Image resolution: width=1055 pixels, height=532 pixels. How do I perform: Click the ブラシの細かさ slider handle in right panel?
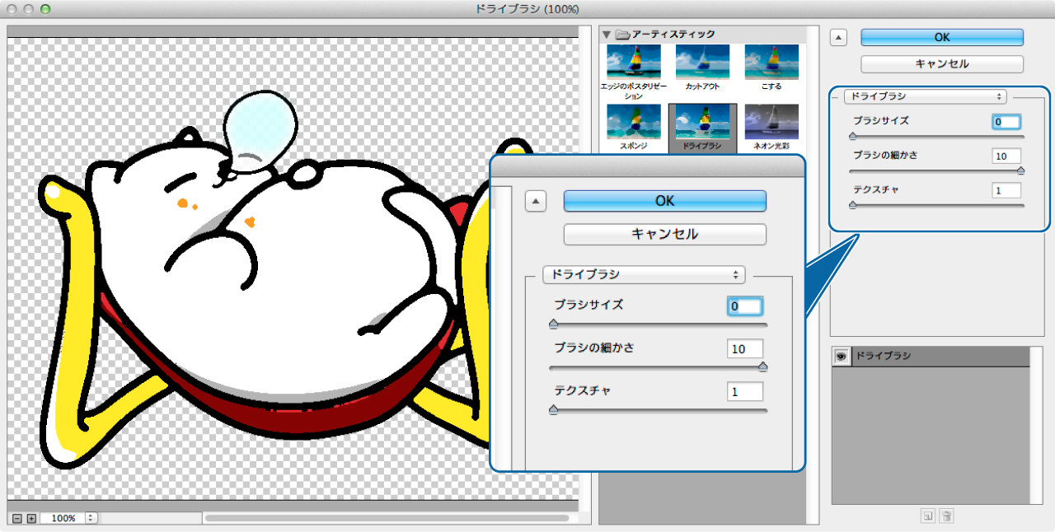click(1020, 171)
